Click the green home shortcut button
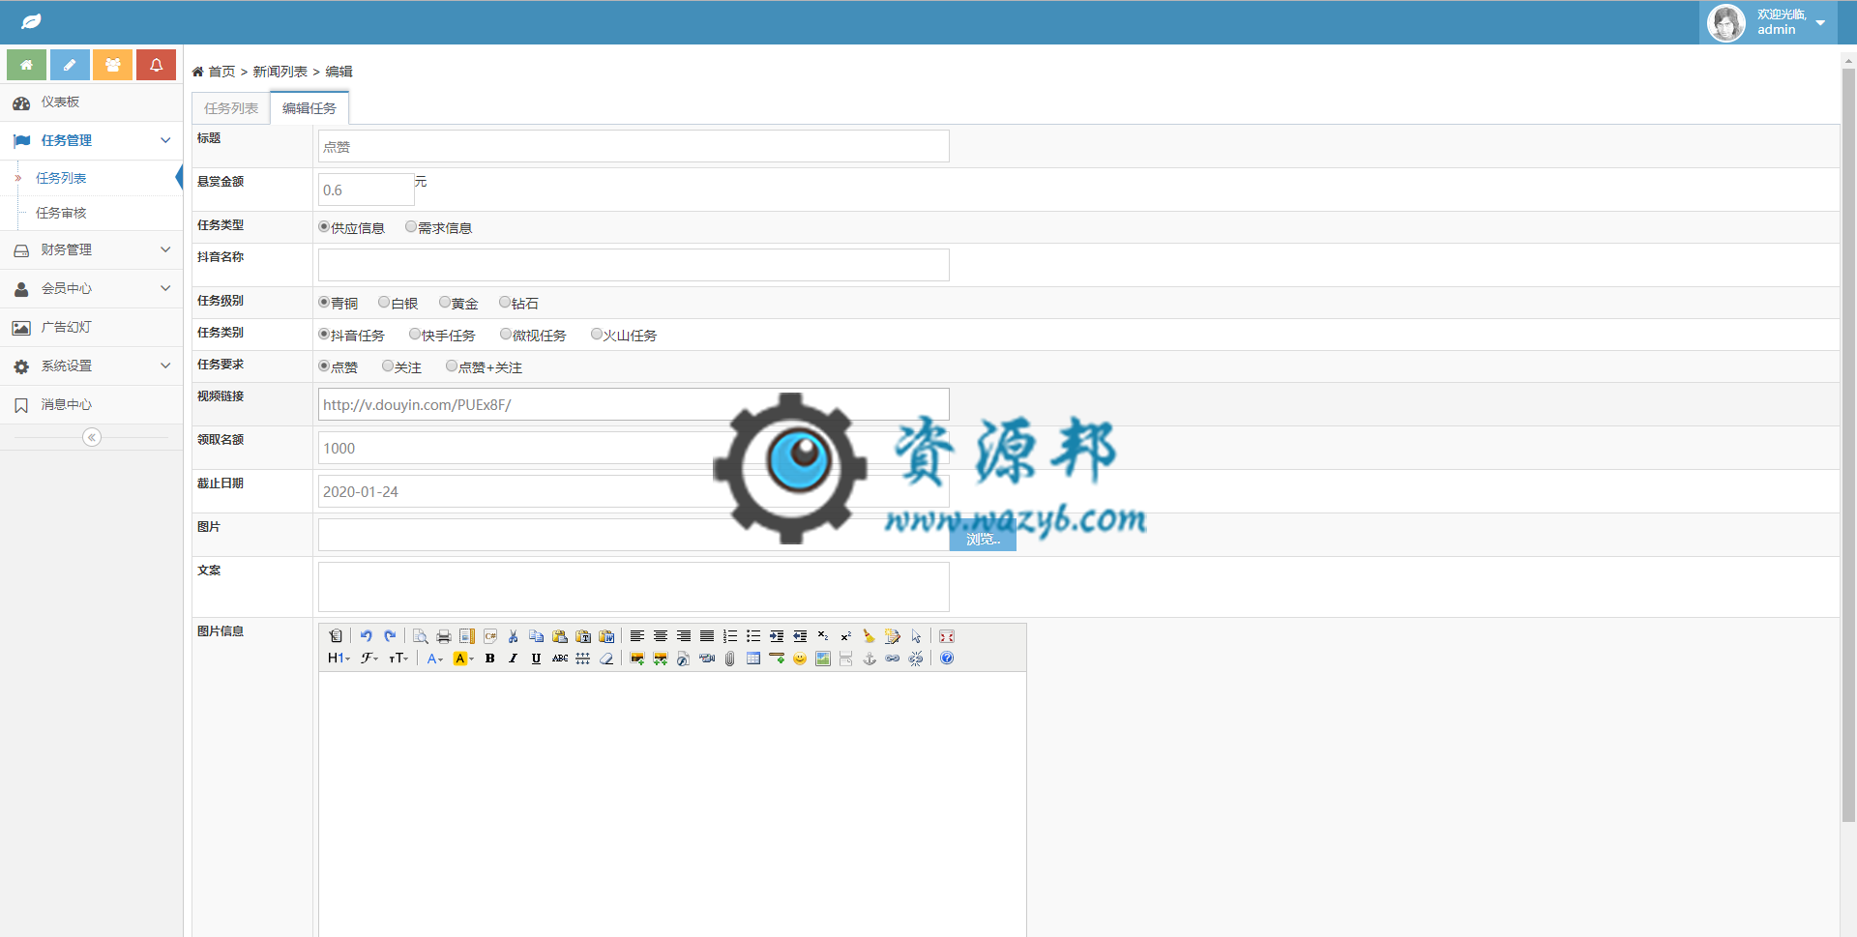Image resolution: width=1857 pixels, height=937 pixels. [26, 65]
